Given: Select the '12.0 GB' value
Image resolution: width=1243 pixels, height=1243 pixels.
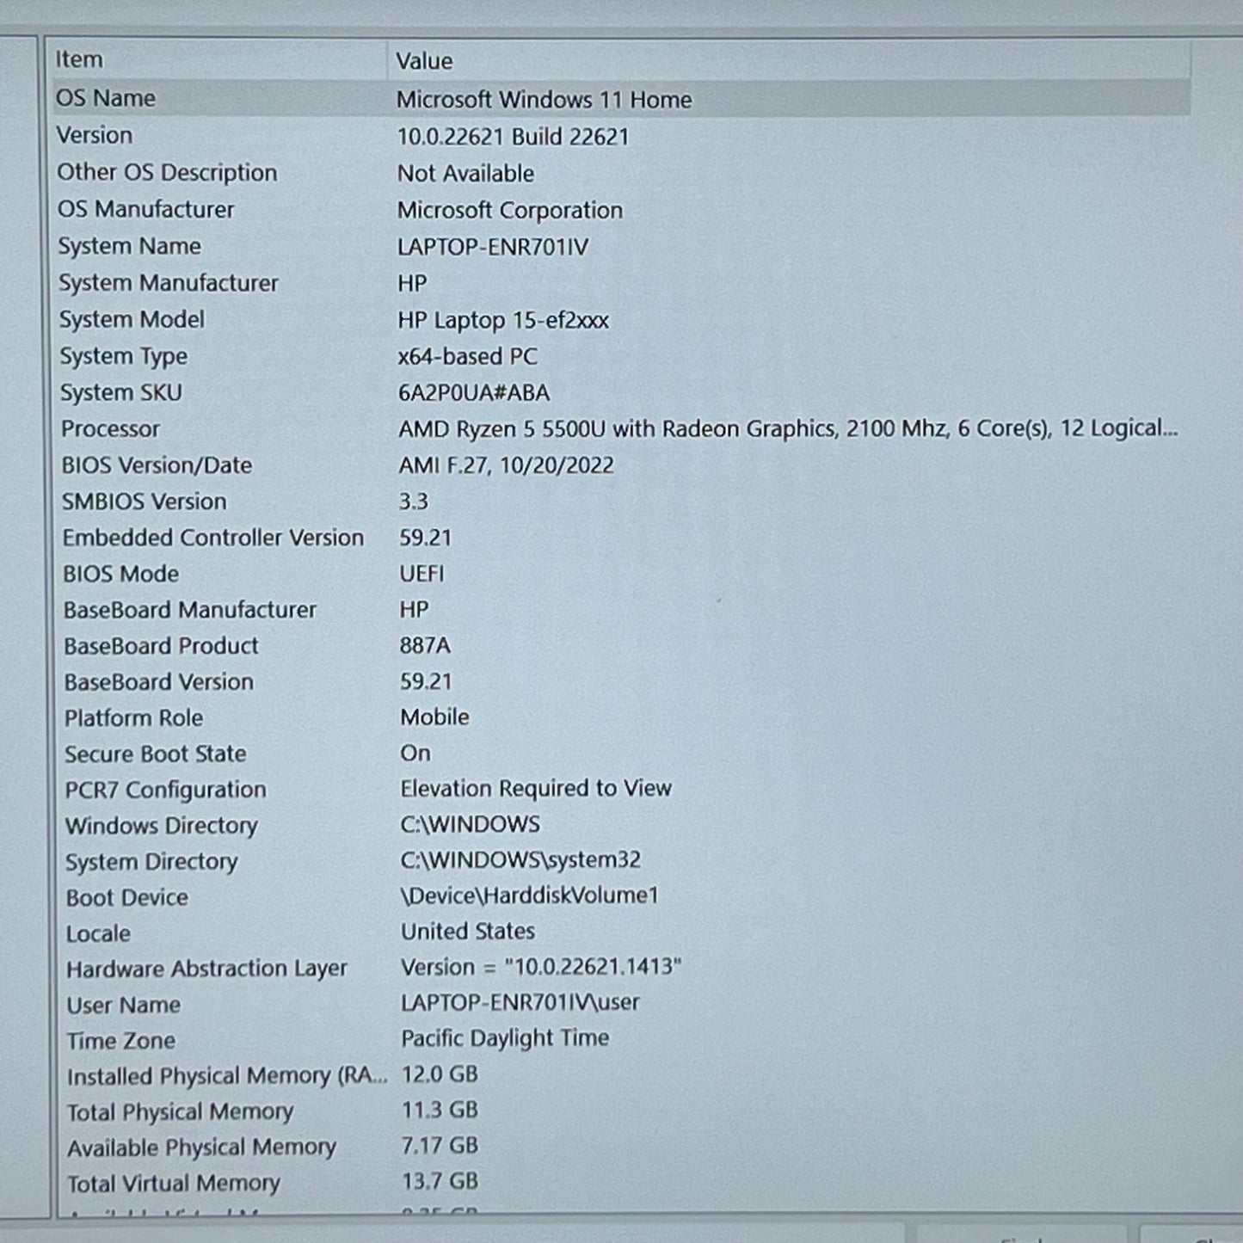Looking at the screenshot, I should click(440, 1074).
